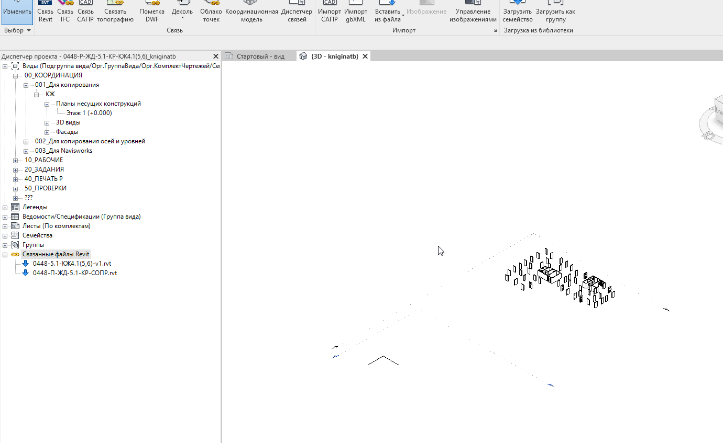Collapse the Связанные файлы Revit node

(x=5, y=254)
